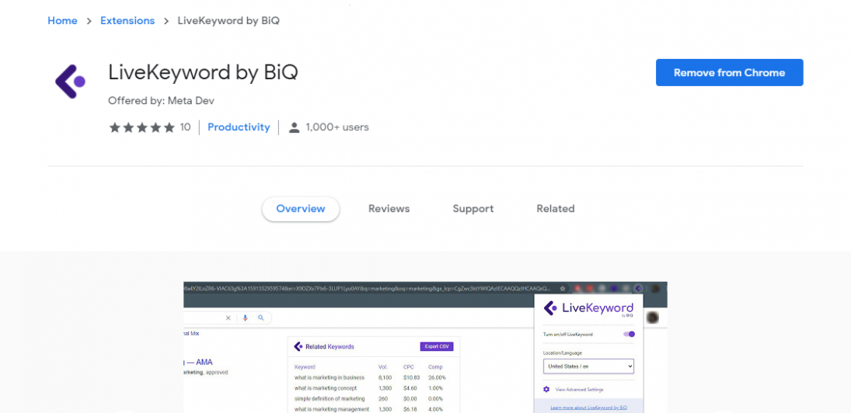This screenshot has width=851, height=413.
Task: Click the Vol. column header
Action: (383, 367)
